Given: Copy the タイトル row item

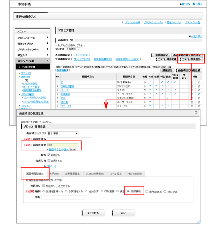Looking at the screenshot, I should tap(199, 90).
